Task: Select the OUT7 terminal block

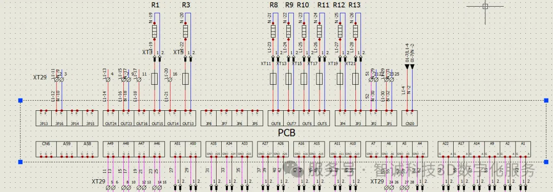Action: coord(291,118)
